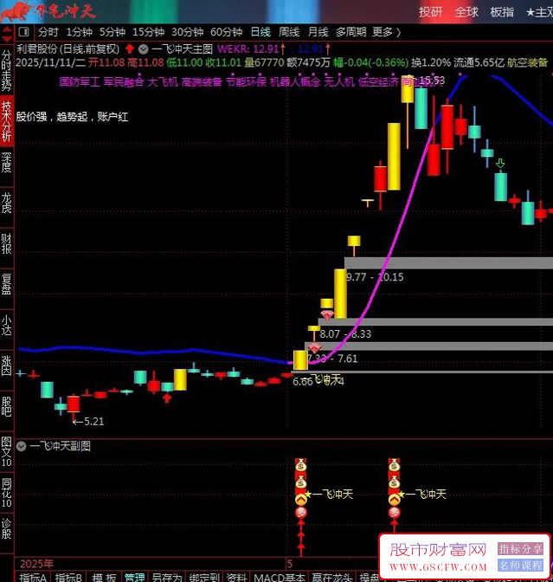Click the lower red diamond near 7.61

314,348
